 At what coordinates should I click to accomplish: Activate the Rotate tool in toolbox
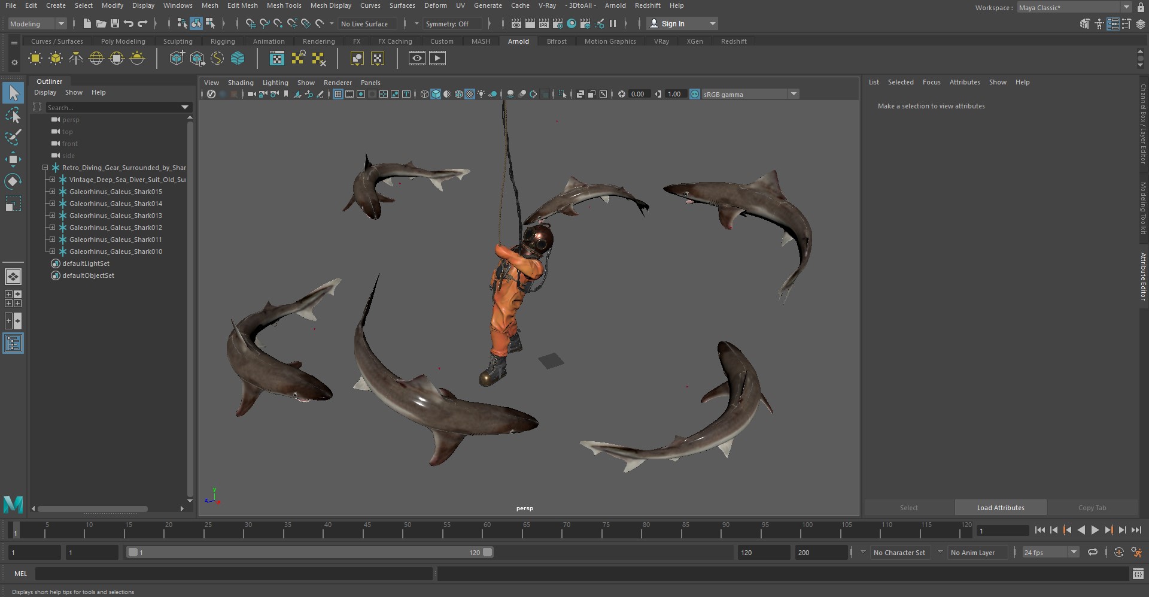click(x=13, y=181)
